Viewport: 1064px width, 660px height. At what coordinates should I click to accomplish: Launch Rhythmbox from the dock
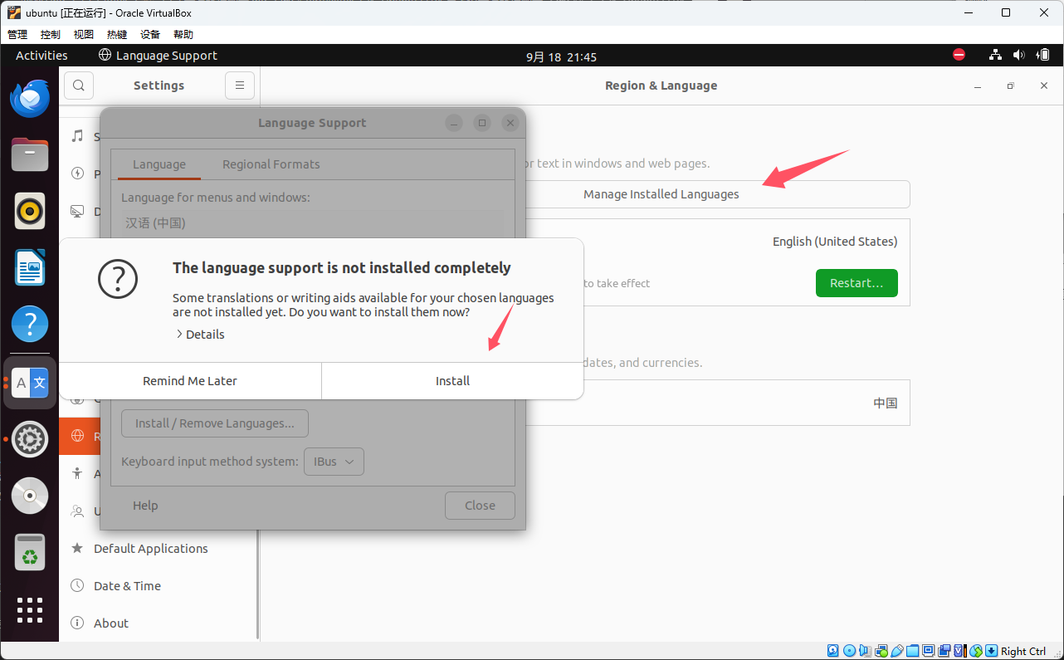click(30, 211)
